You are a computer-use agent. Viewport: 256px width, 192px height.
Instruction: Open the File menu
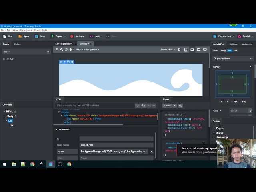pyautogui.click(x=3, y=30)
